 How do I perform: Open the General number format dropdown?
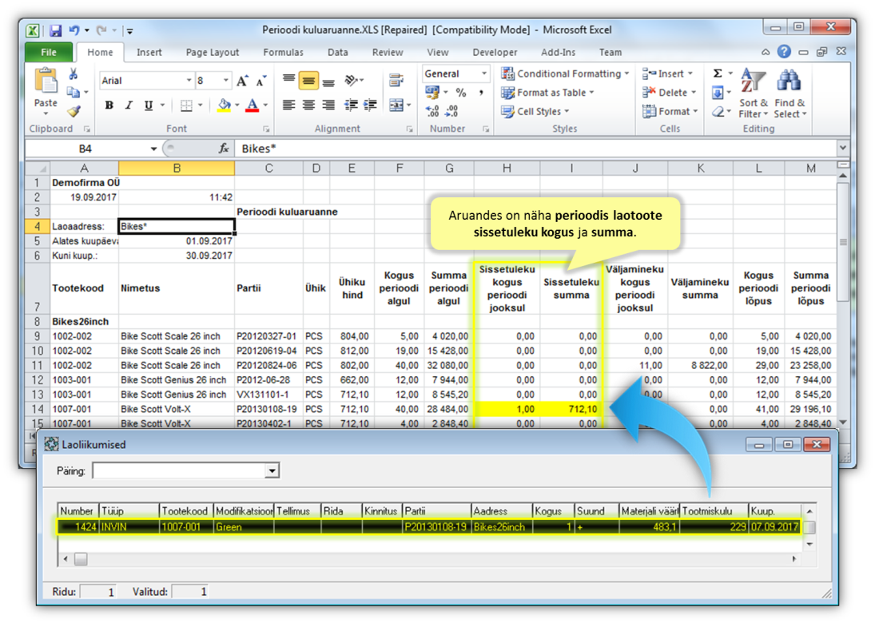[x=483, y=73]
